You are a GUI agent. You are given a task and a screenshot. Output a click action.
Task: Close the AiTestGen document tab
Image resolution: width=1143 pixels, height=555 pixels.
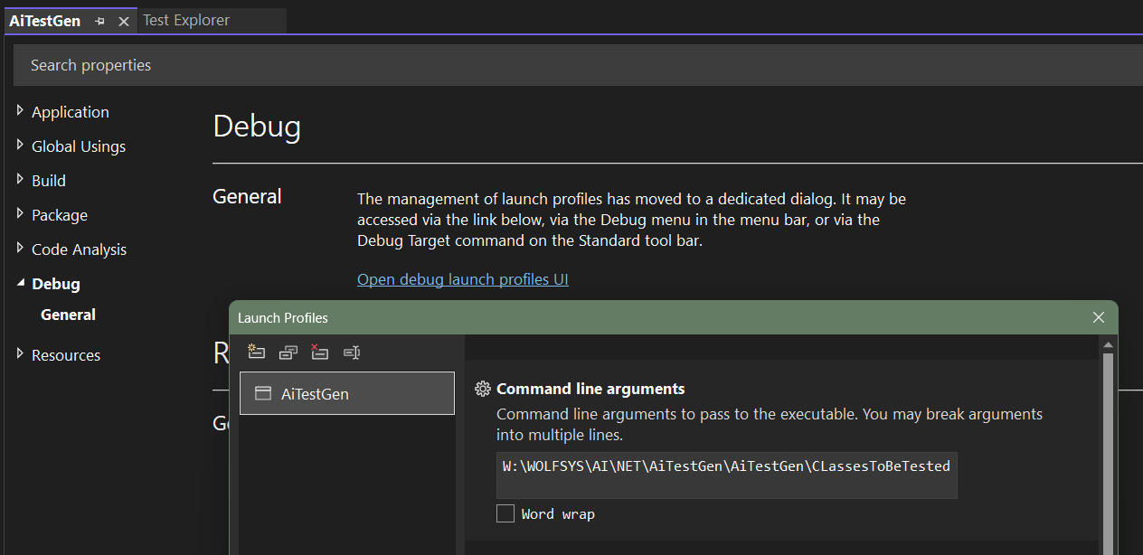(x=124, y=21)
